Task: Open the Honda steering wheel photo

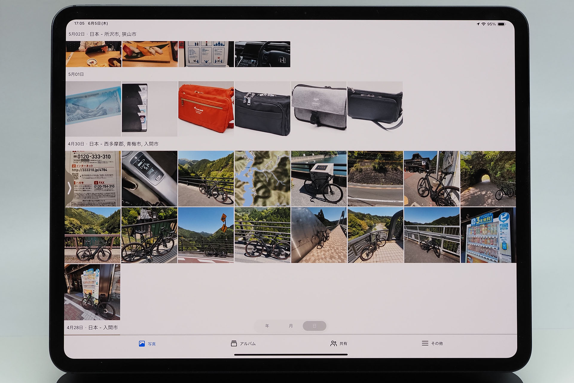Action: point(262,54)
